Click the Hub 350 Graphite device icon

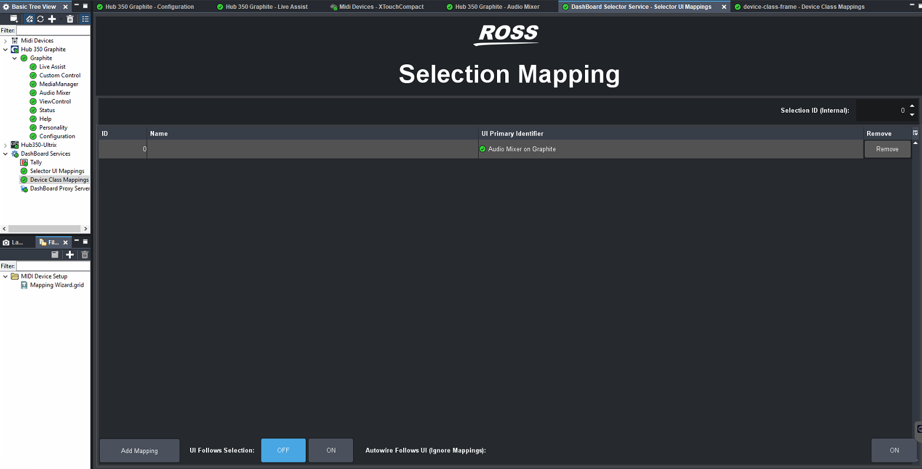[15, 50]
